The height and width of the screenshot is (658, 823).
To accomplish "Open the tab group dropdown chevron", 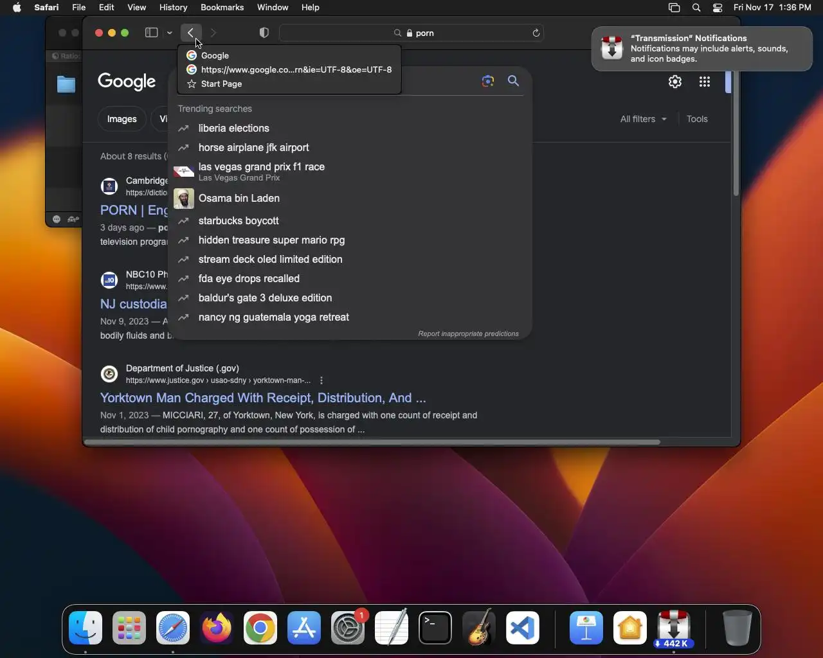I will pos(169,33).
